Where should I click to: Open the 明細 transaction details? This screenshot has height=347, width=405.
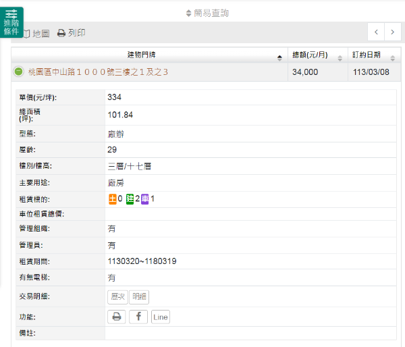click(139, 296)
